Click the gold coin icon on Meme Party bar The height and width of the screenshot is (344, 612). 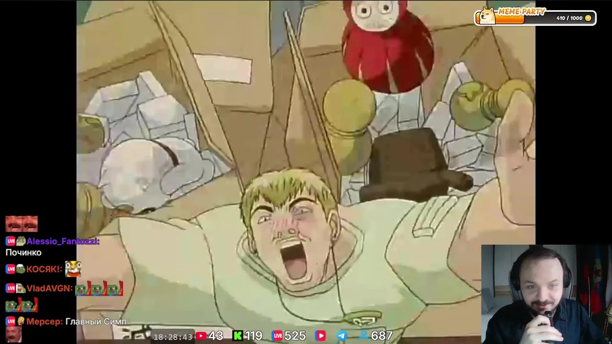[588, 18]
